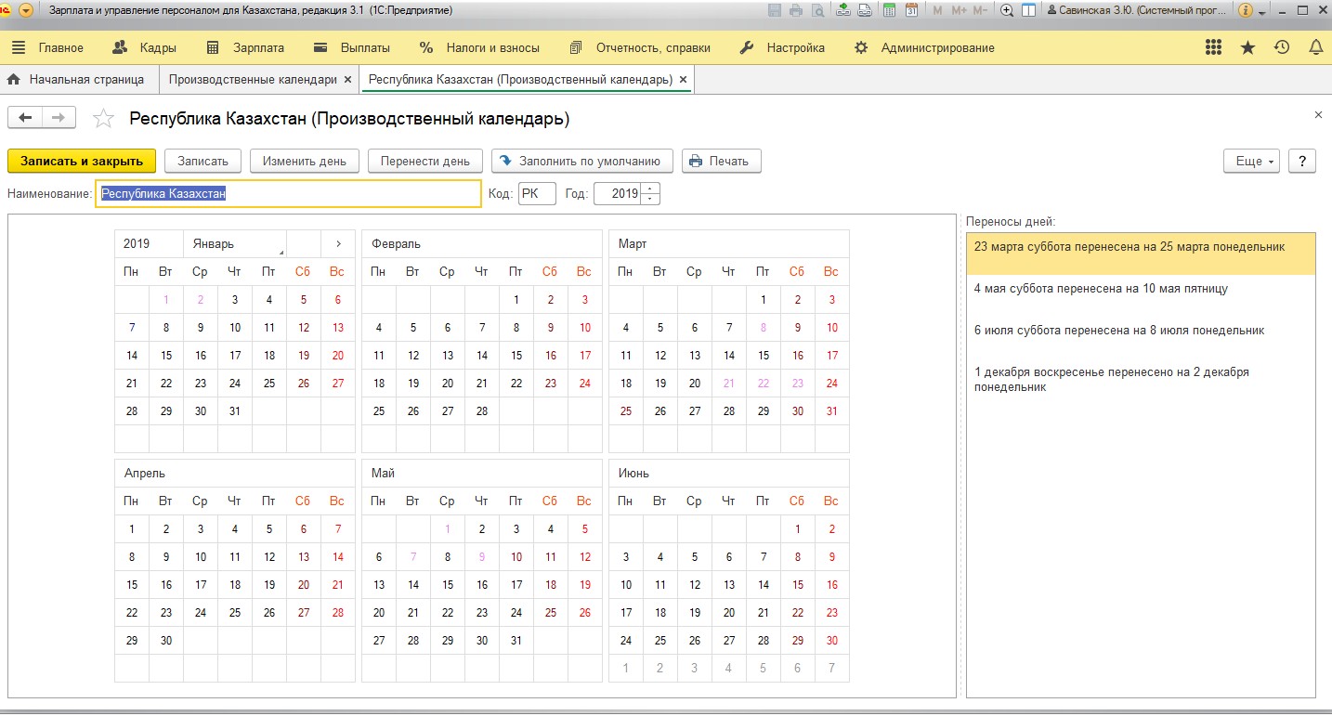The height and width of the screenshot is (716, 1332).
Task: Click the Перенести день button
Action: coord(425,161)
